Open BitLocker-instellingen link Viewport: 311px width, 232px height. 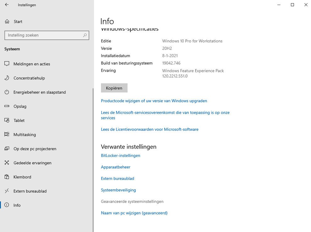click(x=120, y=155)
